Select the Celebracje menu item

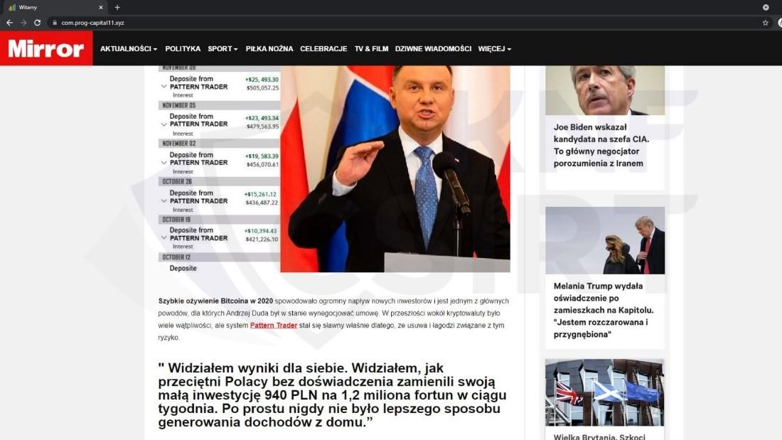[323, 49]
